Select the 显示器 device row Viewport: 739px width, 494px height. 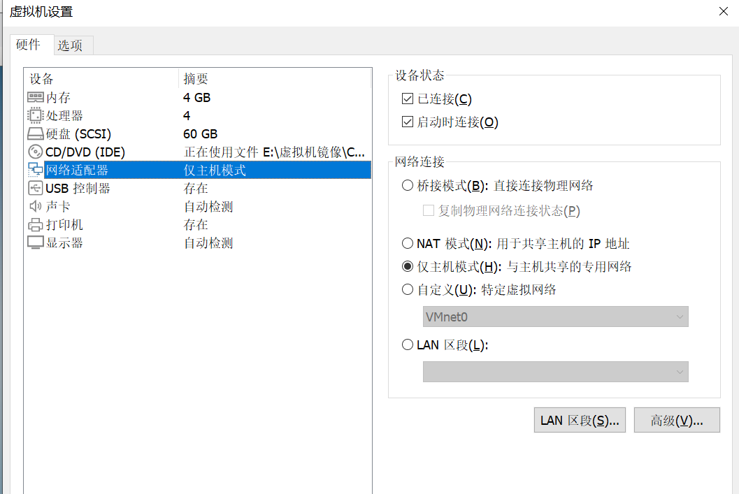coord(198,243)
